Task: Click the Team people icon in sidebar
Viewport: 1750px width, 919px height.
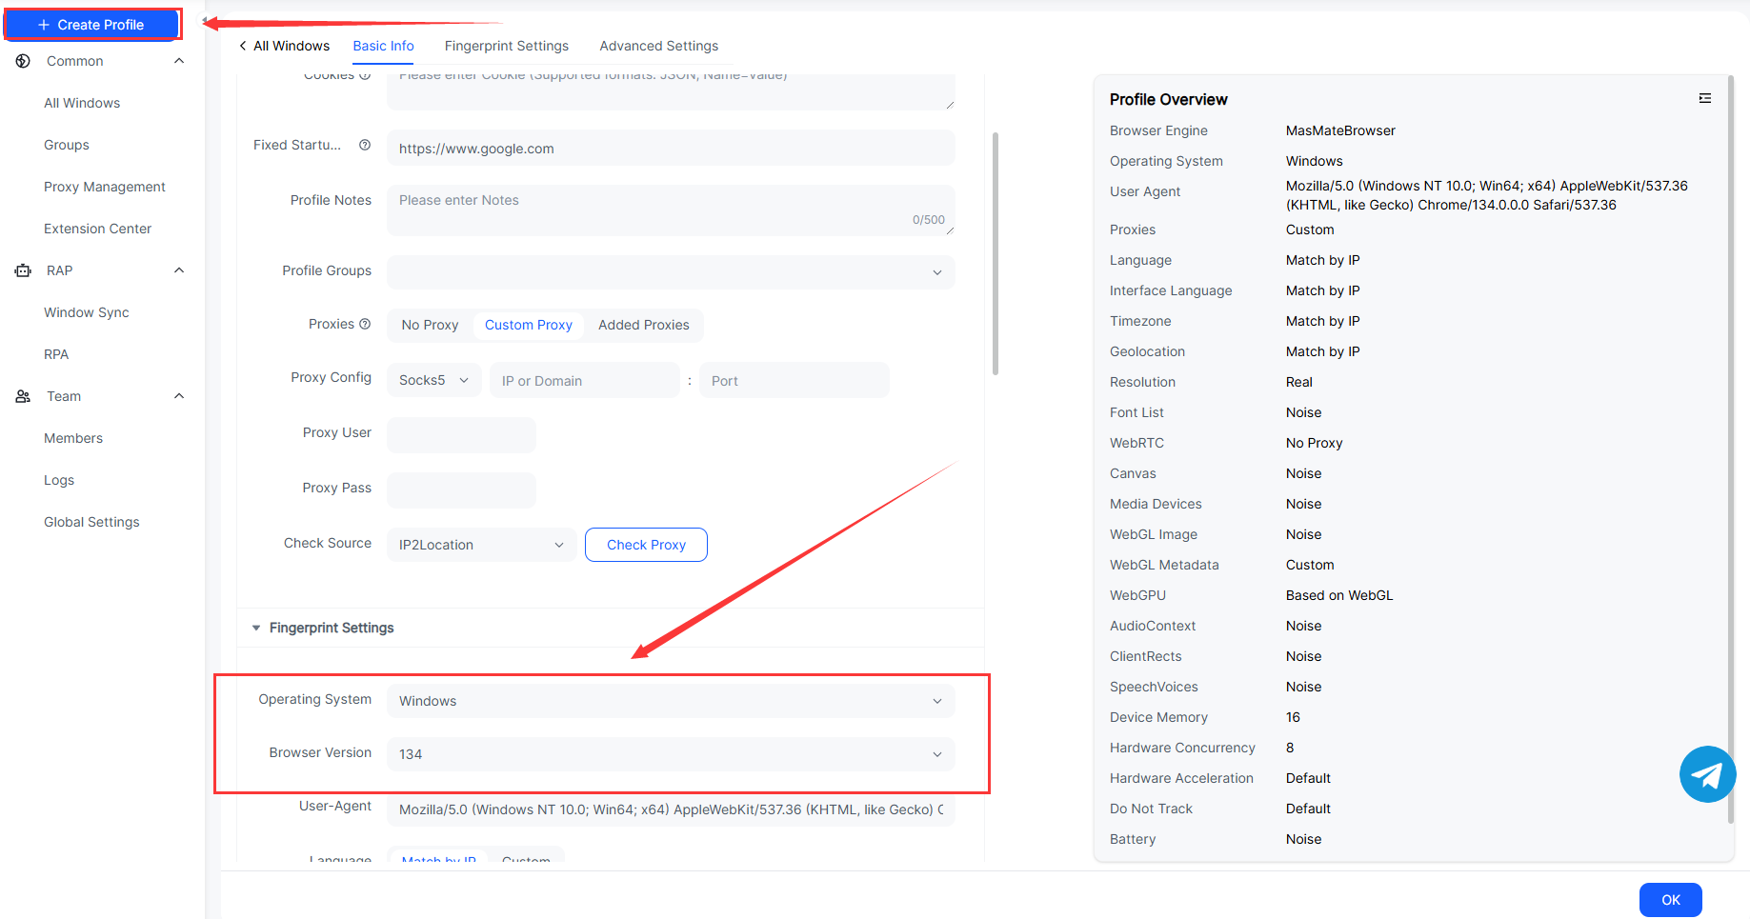Action: pyautogui.click(x=23, y=396)
